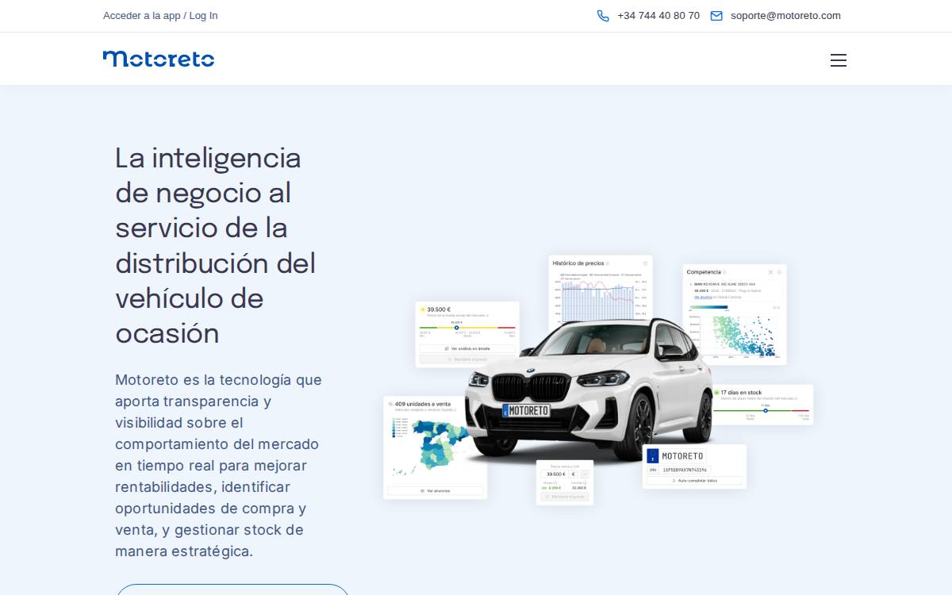Click the days-in-stock slider handle
This screenshot has height=595, width=952.
click(766, 410)
